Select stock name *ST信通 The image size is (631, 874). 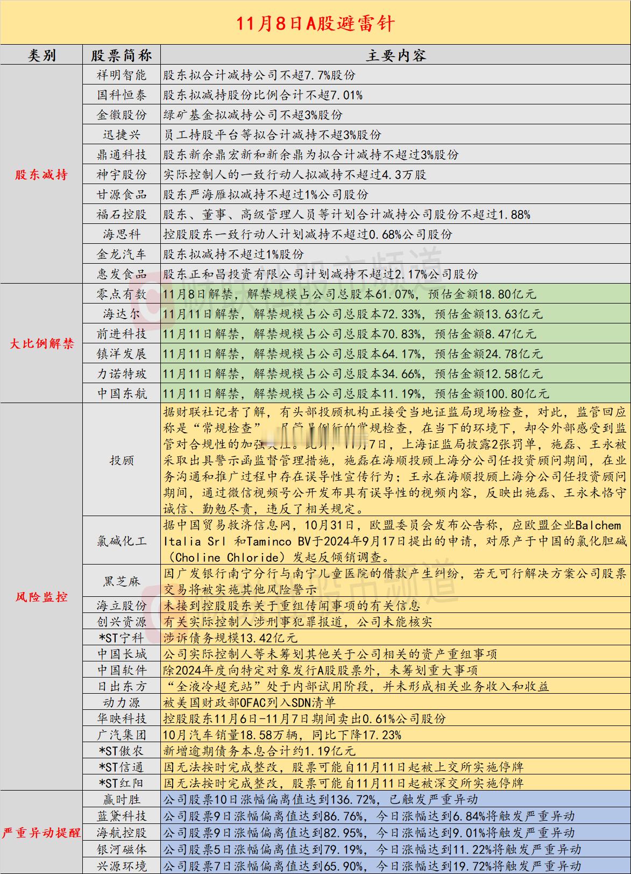point(122,767)
